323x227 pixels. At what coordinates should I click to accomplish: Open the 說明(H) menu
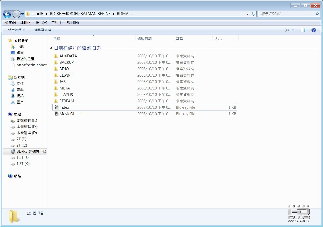tap(73, 23)
